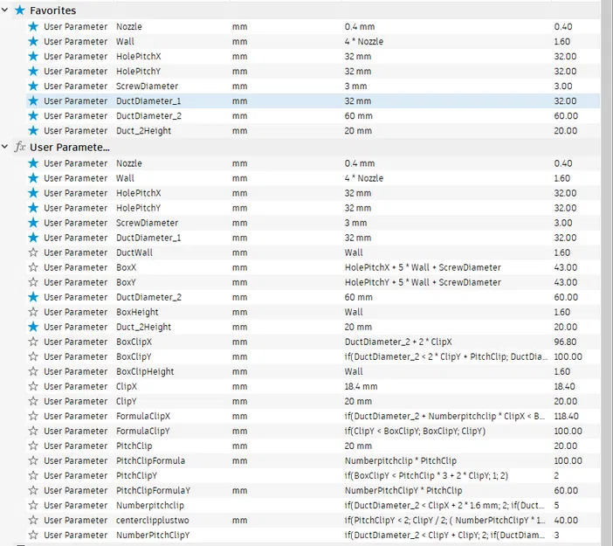Click the BoxClipY expression cell
The height and width of the screenshot is (546, 613).
click(x=445, y=356)
